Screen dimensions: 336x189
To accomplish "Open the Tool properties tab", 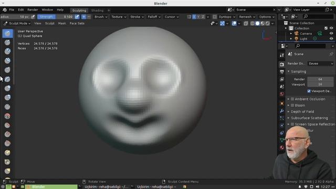I will [282, 55].
